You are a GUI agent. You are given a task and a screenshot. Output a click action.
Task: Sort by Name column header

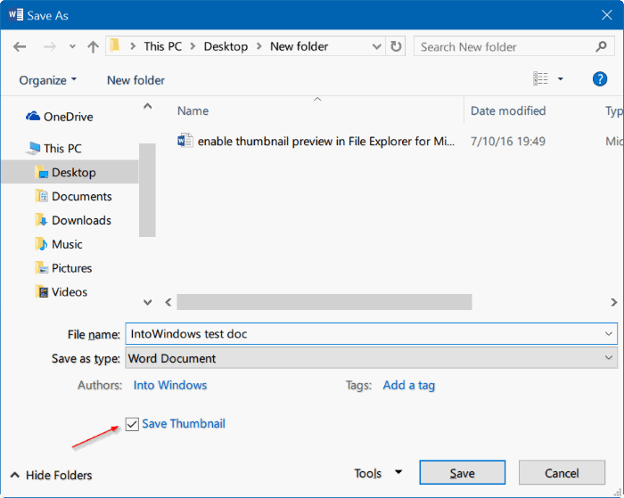193,111
